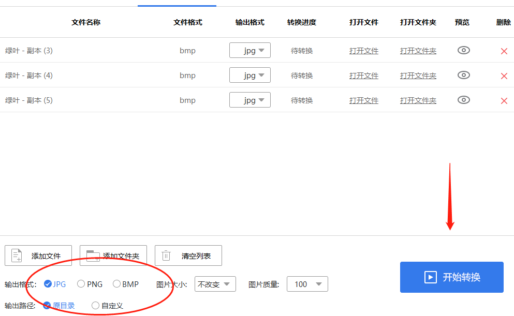Click the 输出格式 column header
Screen dimensions: 514x316
(250, 22)
